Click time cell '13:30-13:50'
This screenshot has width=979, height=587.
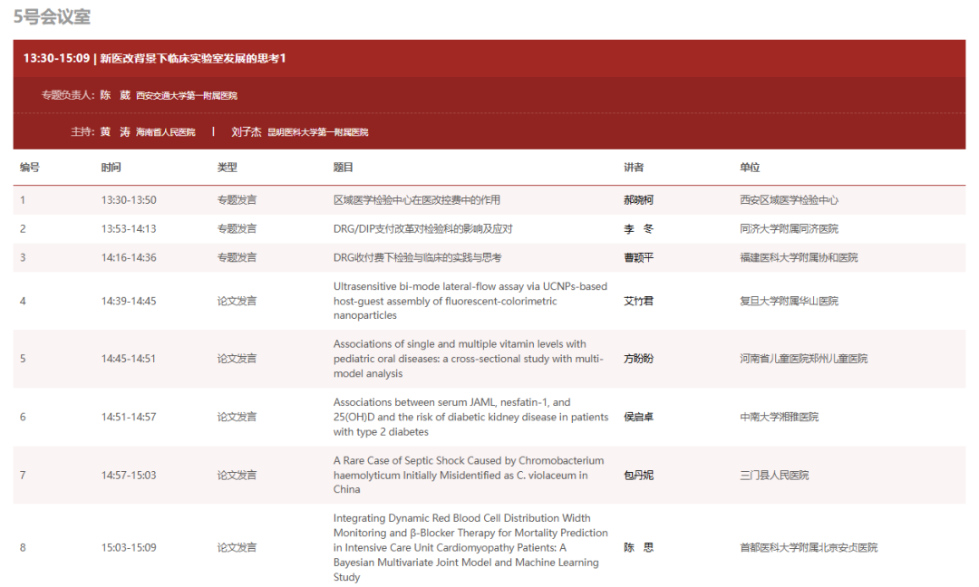coord(129,200)
